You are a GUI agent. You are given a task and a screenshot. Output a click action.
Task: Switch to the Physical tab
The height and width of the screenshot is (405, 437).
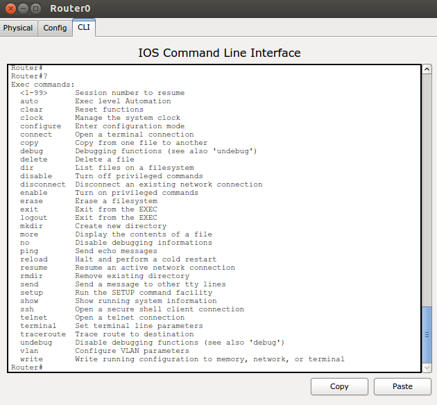[x=18, y=28]
